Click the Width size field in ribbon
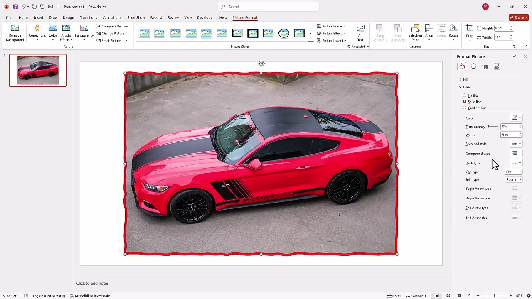 [x=501, y=37]
